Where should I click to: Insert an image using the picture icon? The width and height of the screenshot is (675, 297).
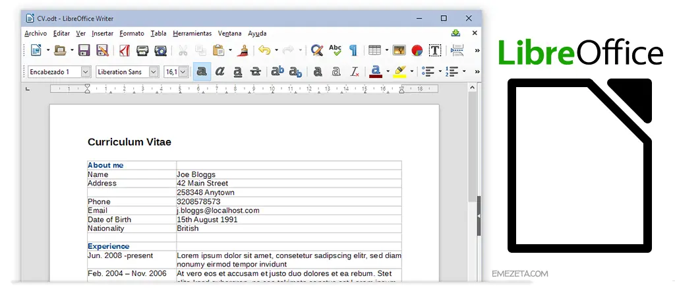[399, 50]
